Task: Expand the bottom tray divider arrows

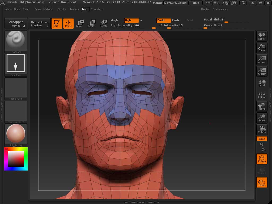Action: pyautogui.click(x=142, y=202)
